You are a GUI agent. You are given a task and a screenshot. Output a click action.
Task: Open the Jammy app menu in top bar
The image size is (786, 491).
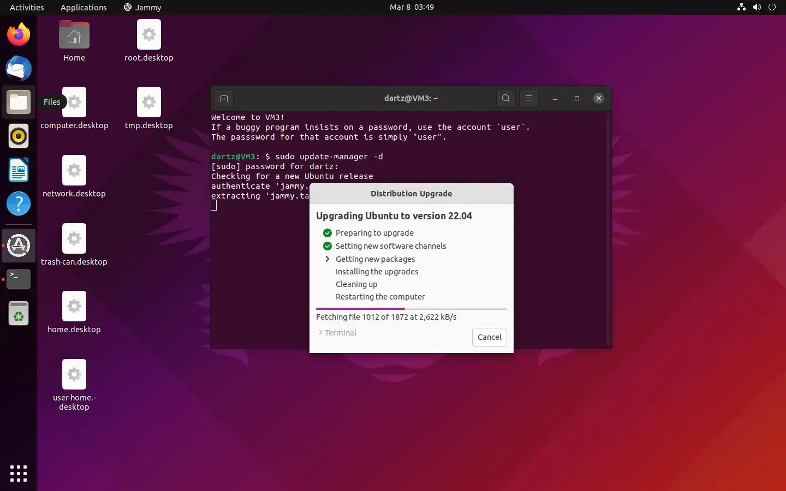[142, 7]
